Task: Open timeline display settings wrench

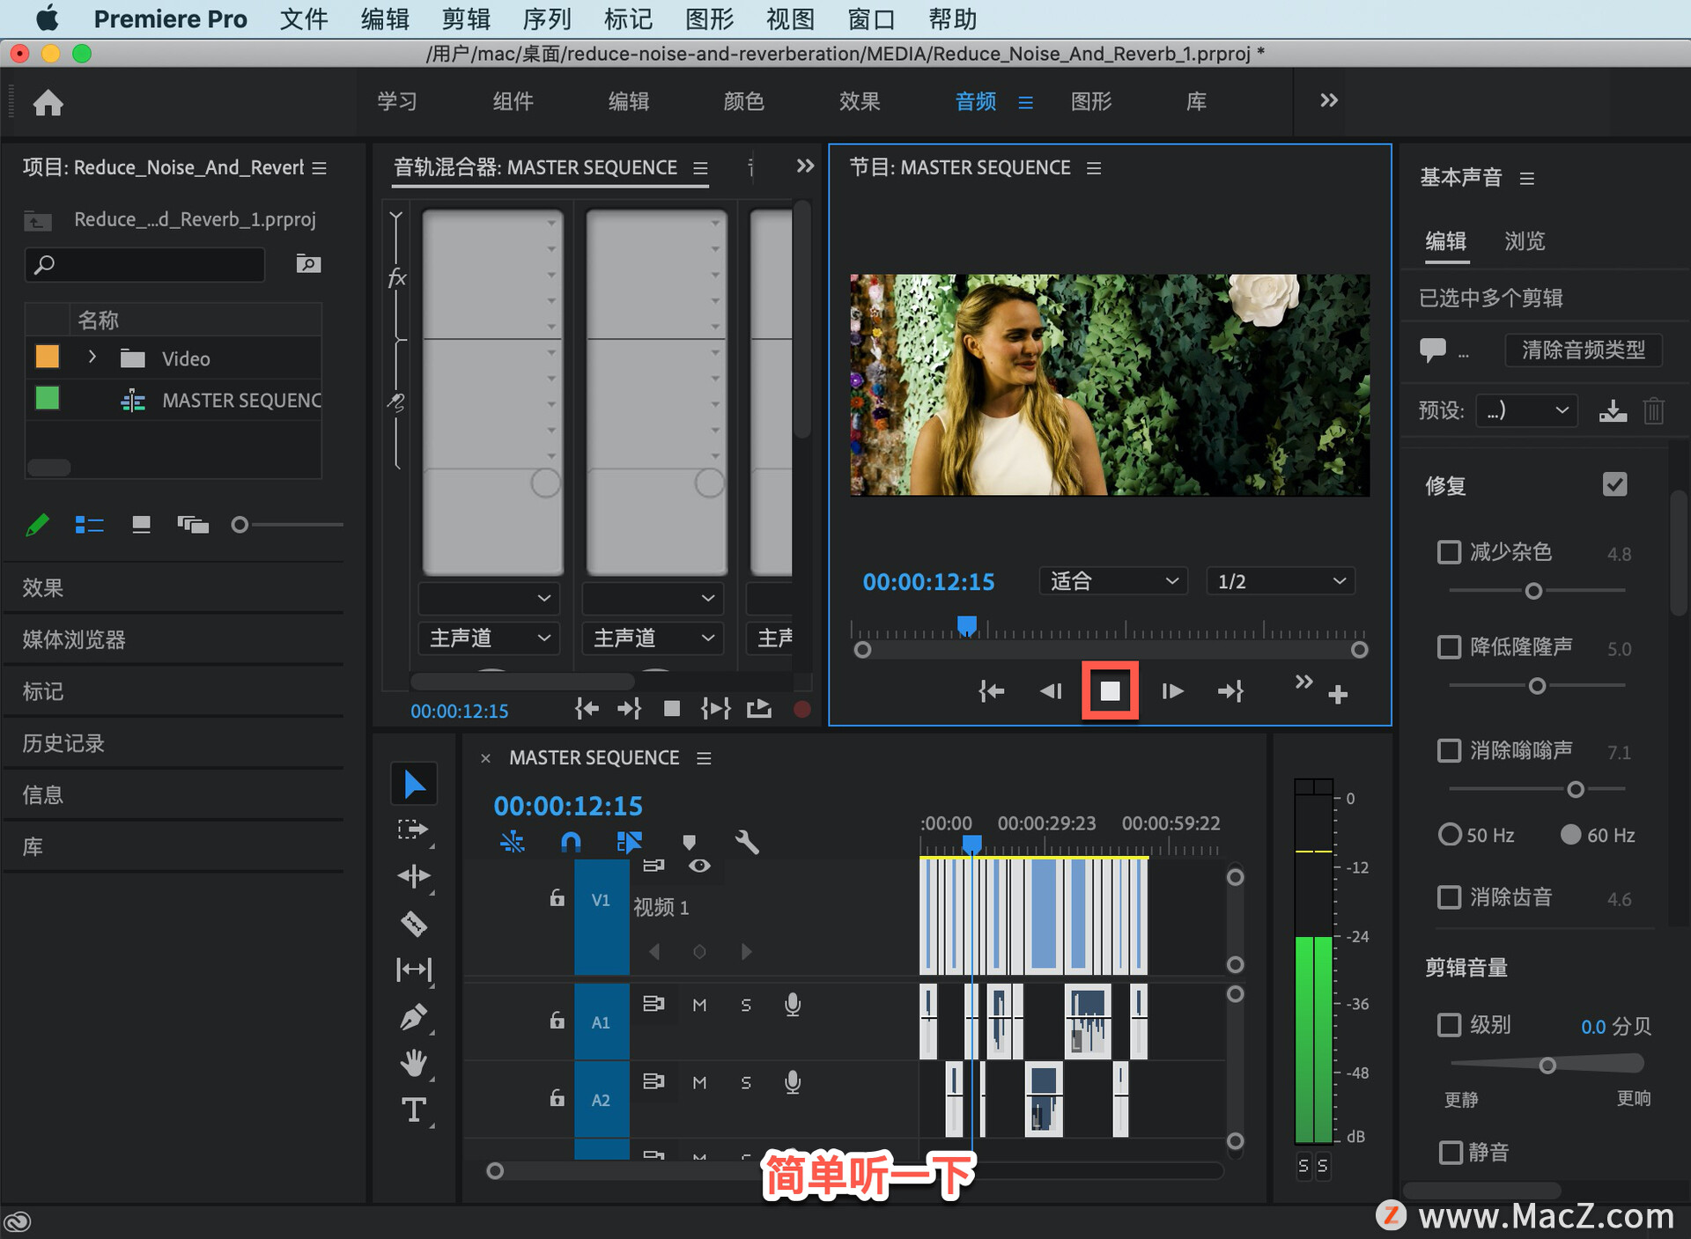Action: 747,842
